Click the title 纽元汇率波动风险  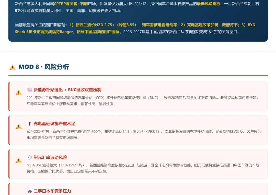click(x=50, y=157)
